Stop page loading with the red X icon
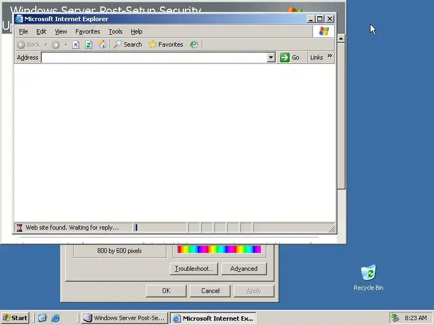This screenshot has width=434, height=325. click(x=75, y=44)
